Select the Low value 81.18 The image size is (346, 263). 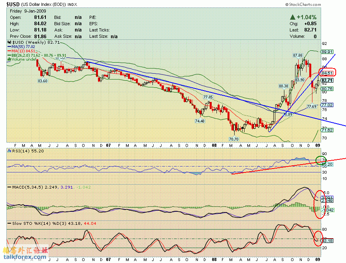(40, 30)
